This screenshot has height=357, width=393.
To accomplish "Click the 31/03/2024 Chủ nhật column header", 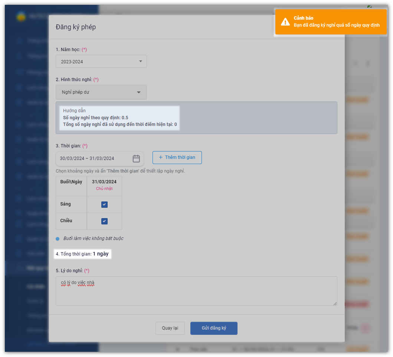I will (104, 185).
